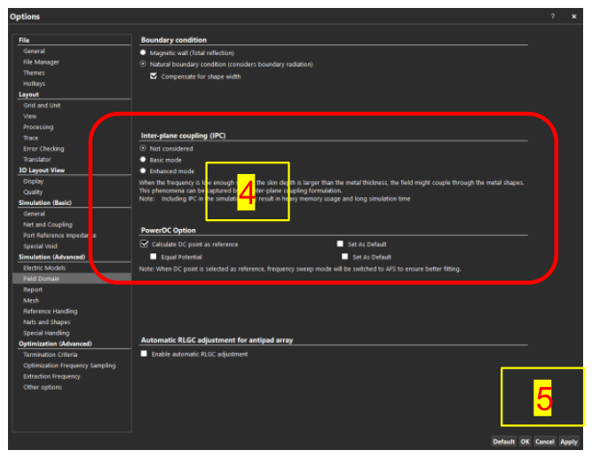Open Termination Criteria settings
The height and width of the screenshot is (458, 592).
tap(51, 354)
